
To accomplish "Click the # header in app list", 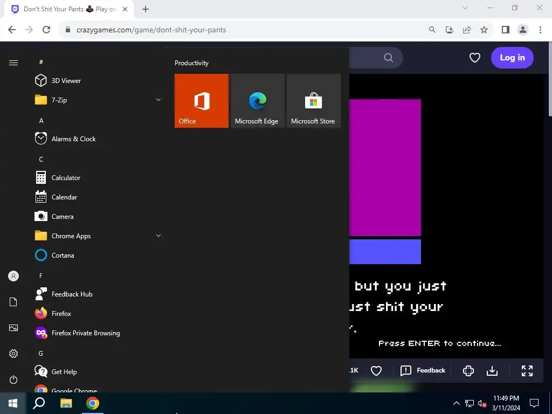I will pos(41,62).
